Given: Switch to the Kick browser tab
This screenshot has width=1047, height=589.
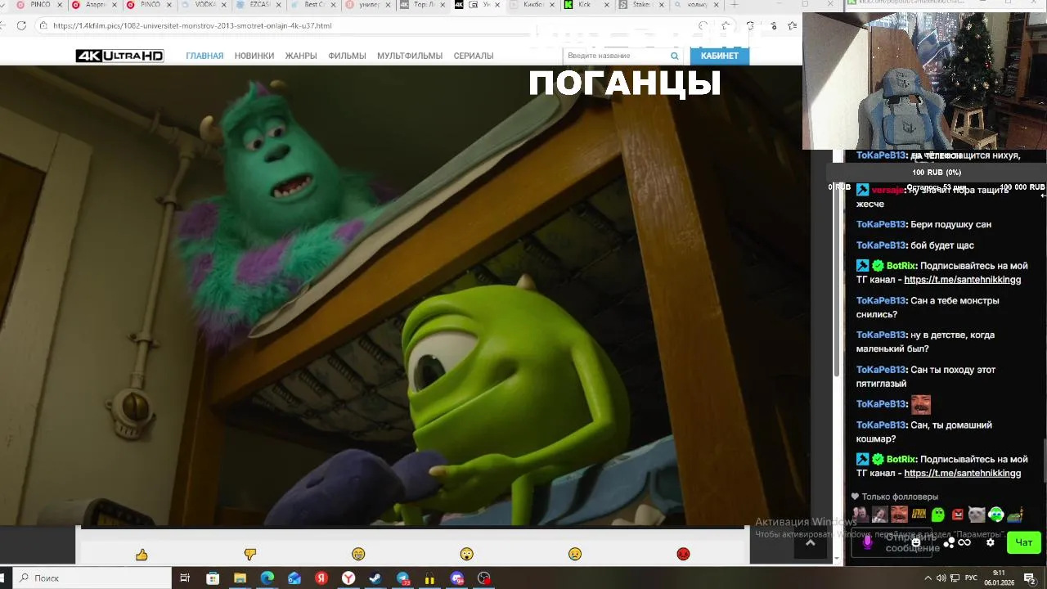Looking at the screenshot, I should [x=587, y=5].
